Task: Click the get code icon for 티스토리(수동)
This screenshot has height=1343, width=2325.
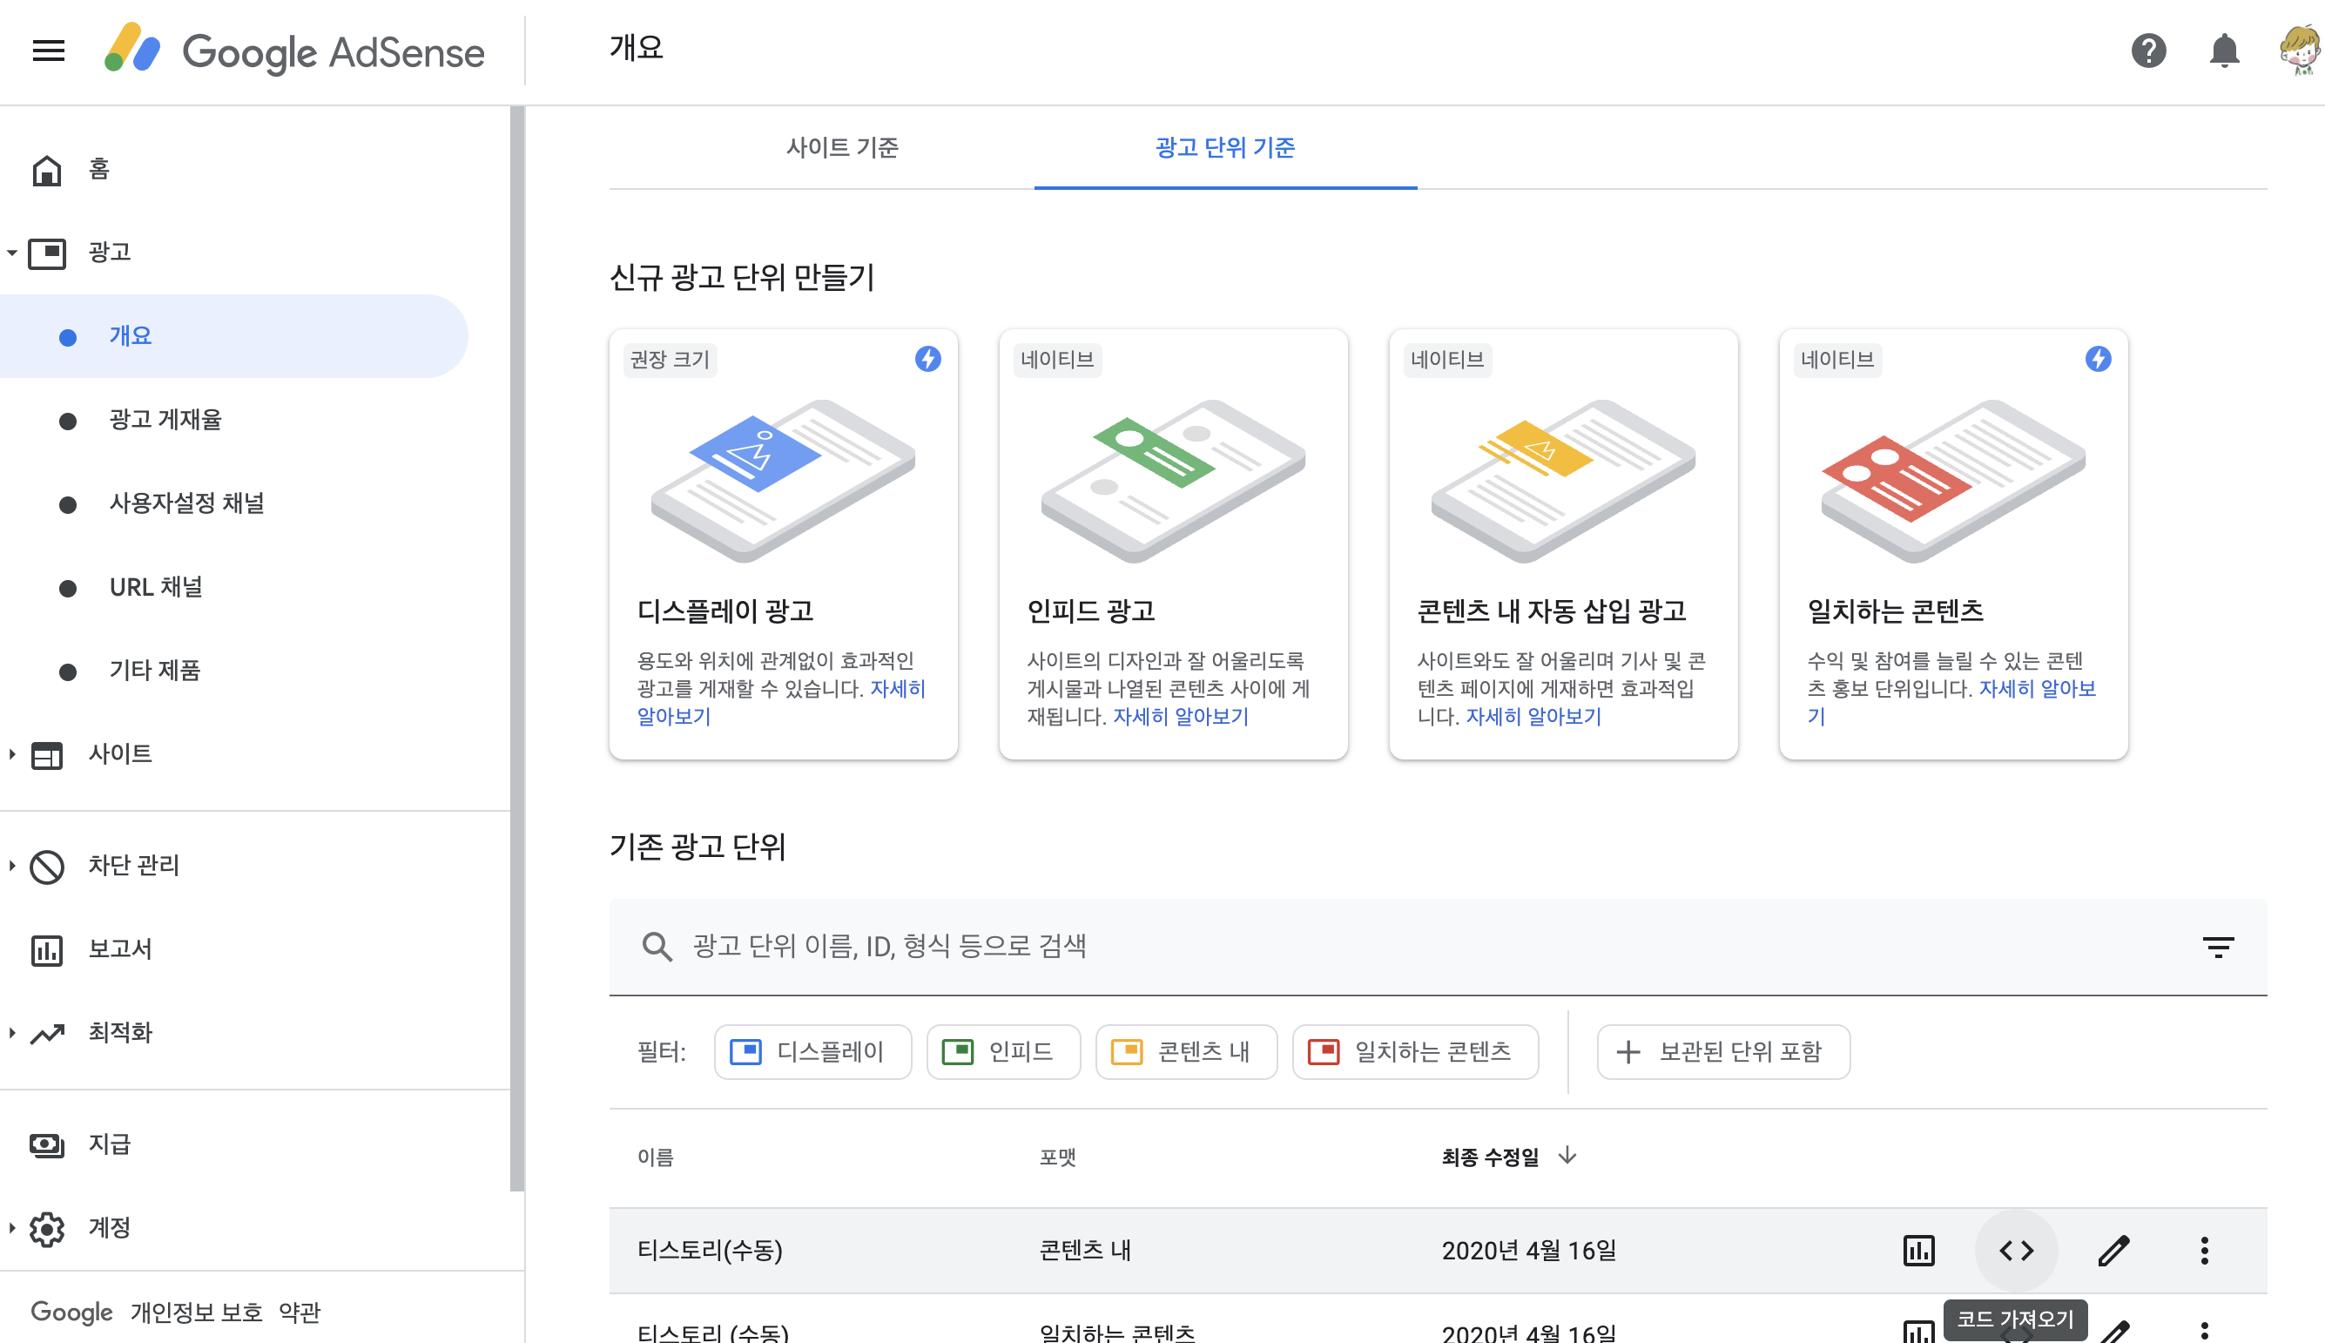Action: click(2016, 1251)
